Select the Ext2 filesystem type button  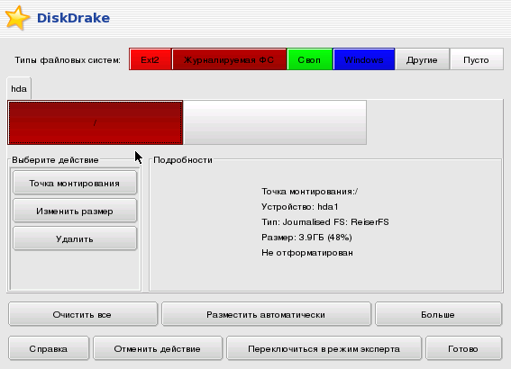pos(151,59)
